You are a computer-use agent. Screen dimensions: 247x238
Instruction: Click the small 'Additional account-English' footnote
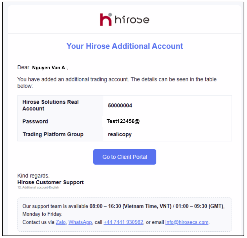coord(38,188)
